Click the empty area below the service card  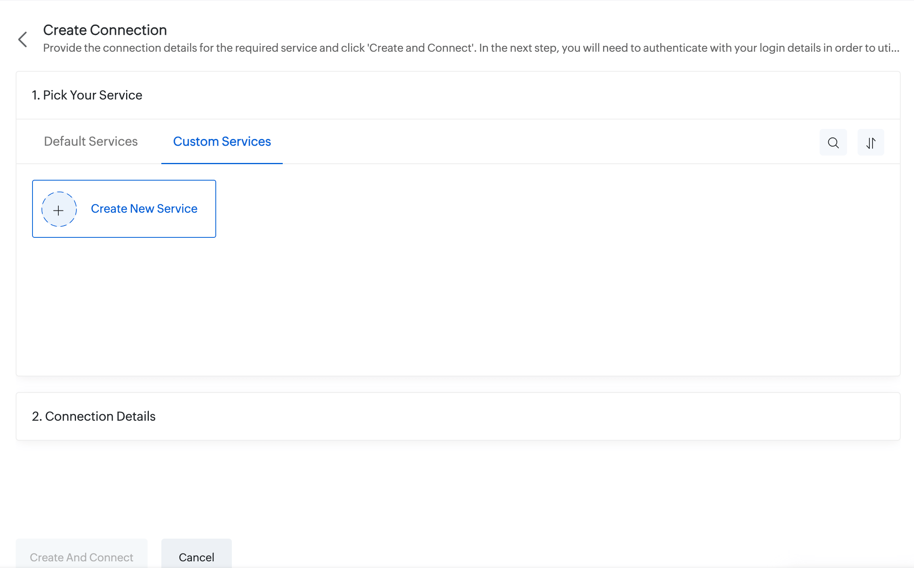tap(392, 306)
